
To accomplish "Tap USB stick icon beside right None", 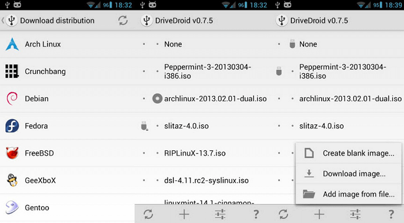I will (292, 44).
